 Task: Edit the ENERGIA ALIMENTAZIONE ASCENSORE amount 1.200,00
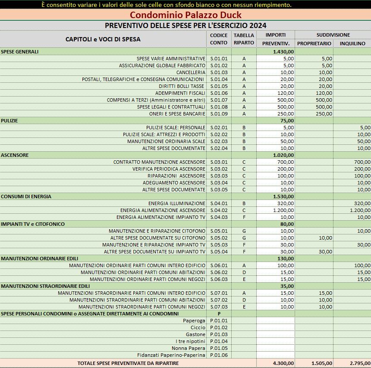276,210
